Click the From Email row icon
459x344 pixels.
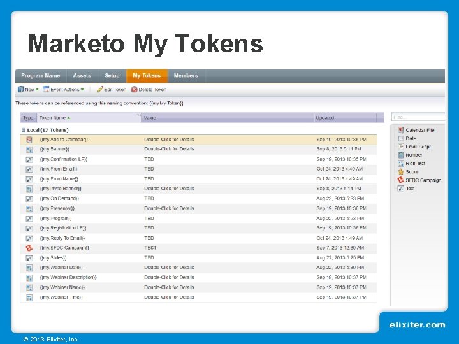coord(29,169)
